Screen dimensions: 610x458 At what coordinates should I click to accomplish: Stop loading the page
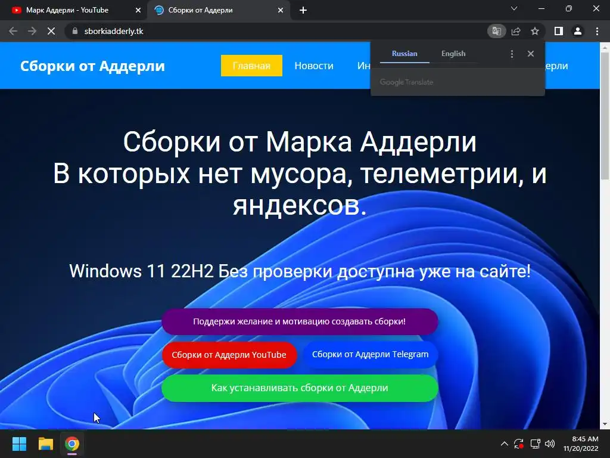click(51, 31)
